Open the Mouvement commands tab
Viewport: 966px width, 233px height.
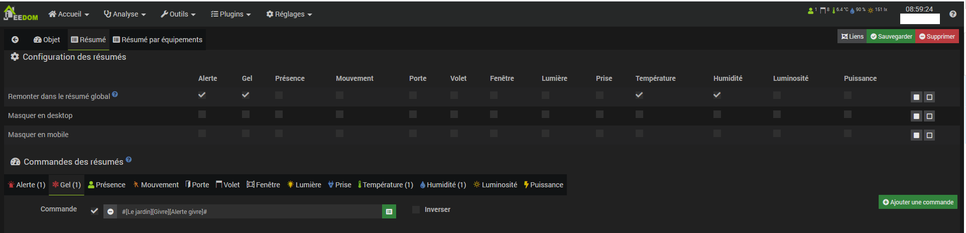(x=156, y=185)
